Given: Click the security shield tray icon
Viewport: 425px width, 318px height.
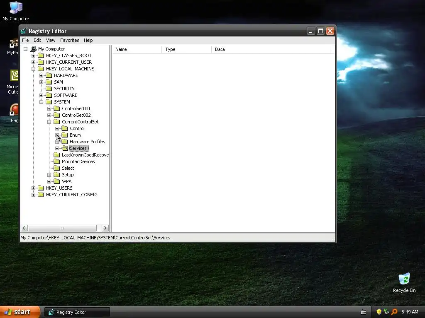Looking at the screenshot, I should tap(379, 312).
